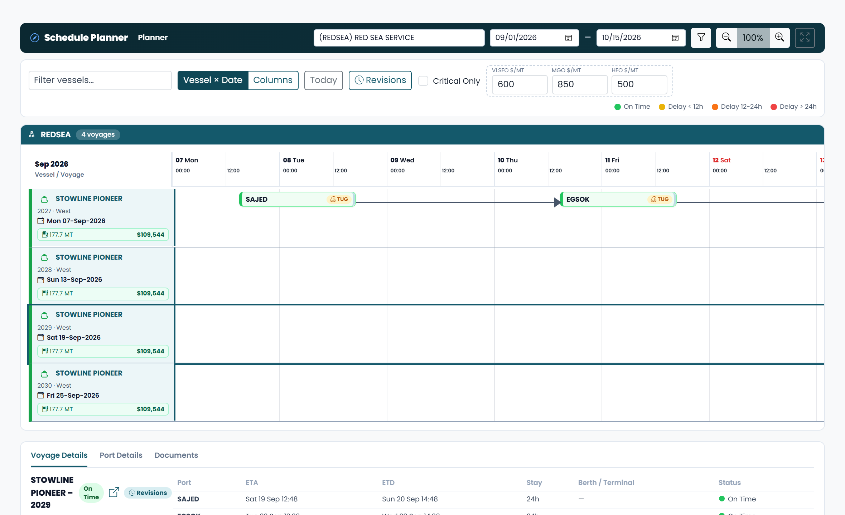Click vessel icon for voyage 2028

(x=44, y=257)
